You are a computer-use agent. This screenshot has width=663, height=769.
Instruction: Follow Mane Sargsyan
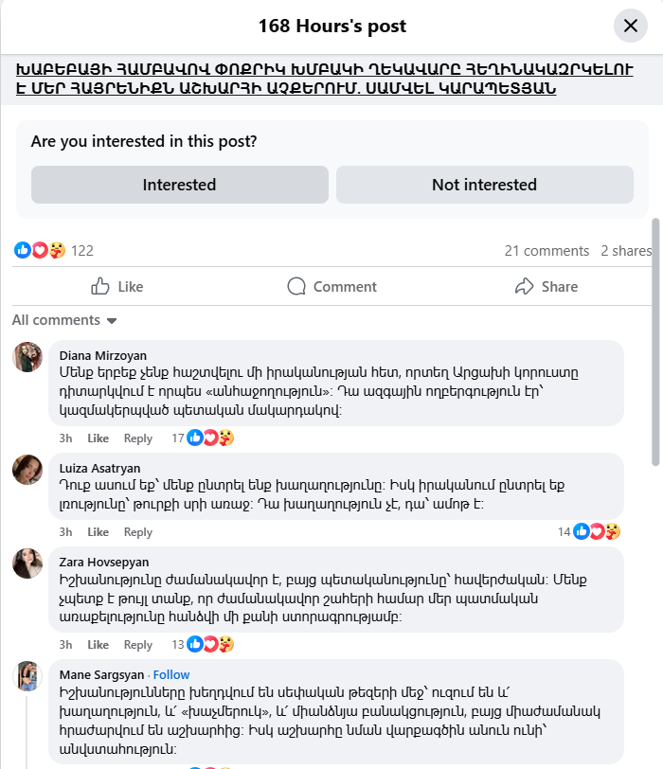point(171,674)
